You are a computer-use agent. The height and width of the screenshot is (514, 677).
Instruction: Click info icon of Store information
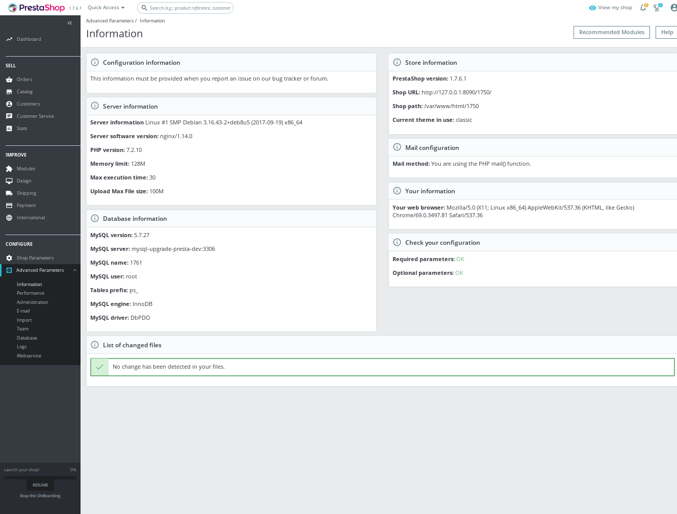pos(397,62)
